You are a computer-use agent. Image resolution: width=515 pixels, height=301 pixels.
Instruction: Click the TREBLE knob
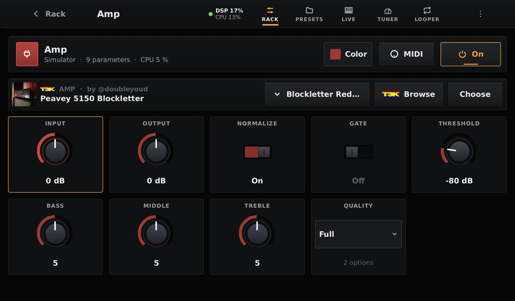pyautogui.click(x=257, y=234)
